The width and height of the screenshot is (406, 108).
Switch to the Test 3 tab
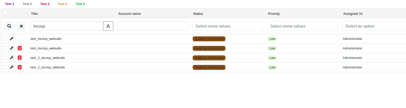(x=45, y=4)
